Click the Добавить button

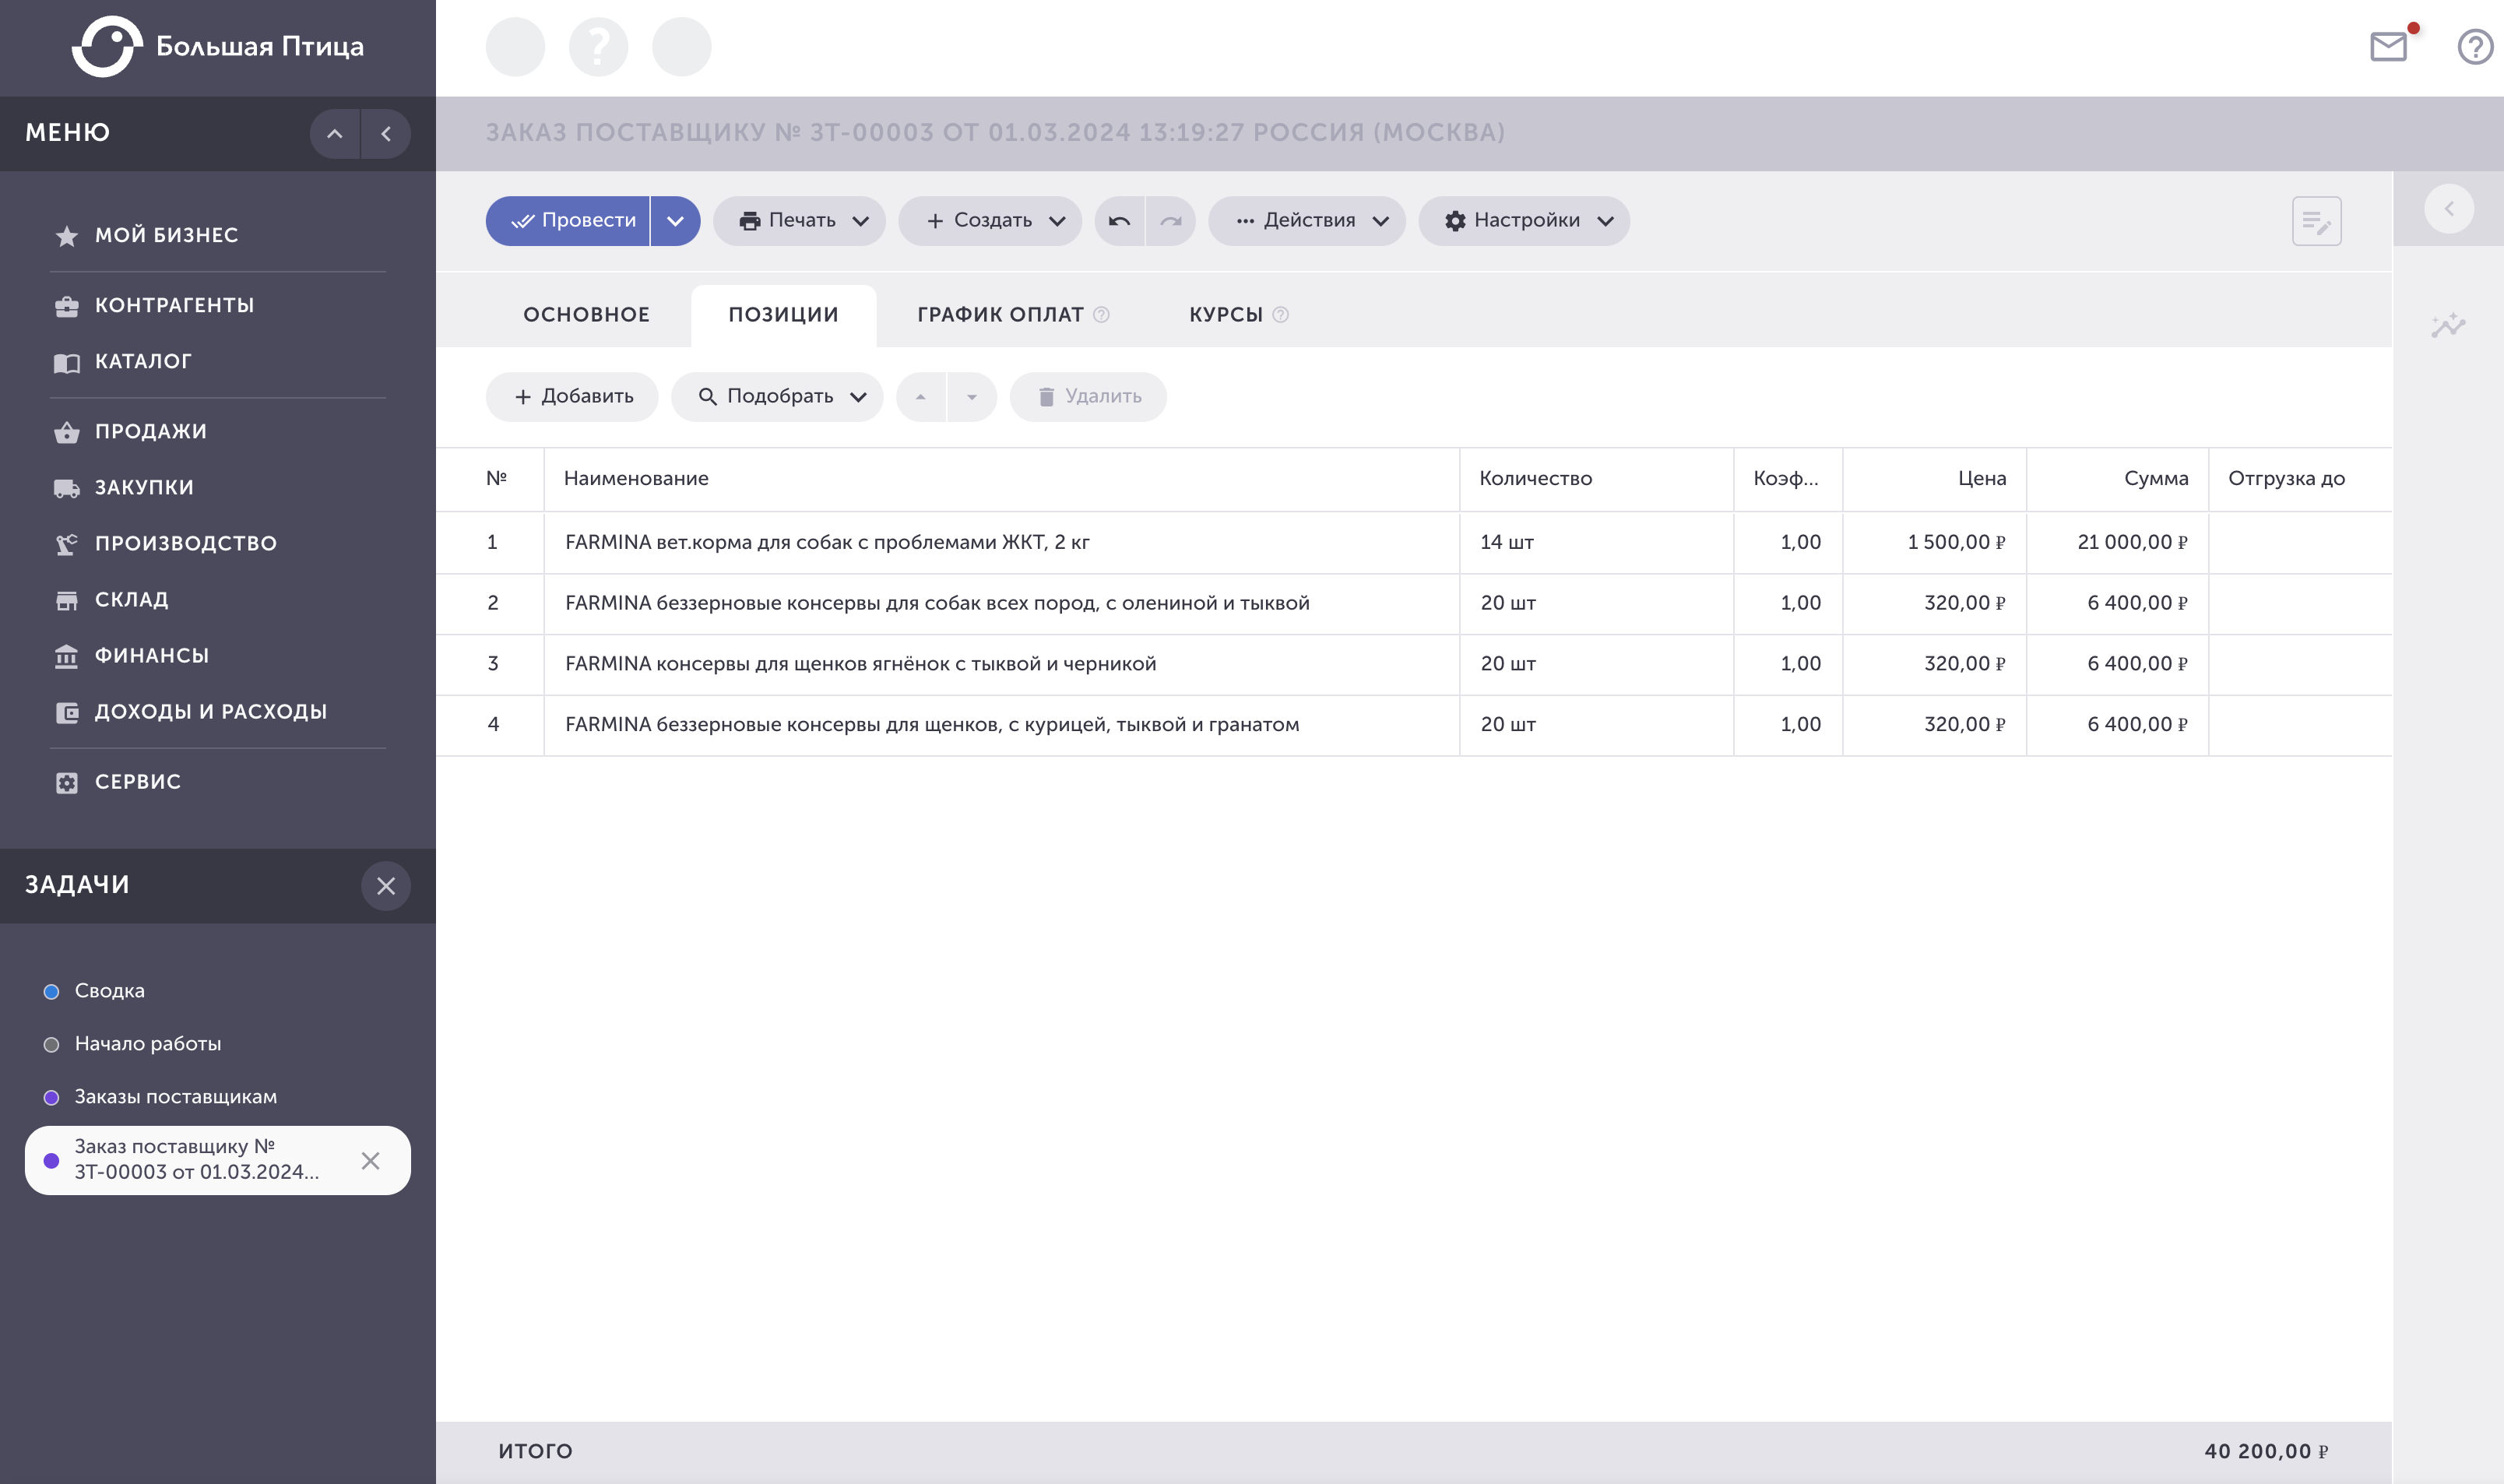pyautogui.click(x=572, y=397)
